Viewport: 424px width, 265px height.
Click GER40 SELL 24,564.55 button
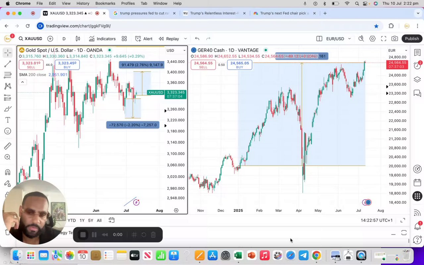coord(203,65)
